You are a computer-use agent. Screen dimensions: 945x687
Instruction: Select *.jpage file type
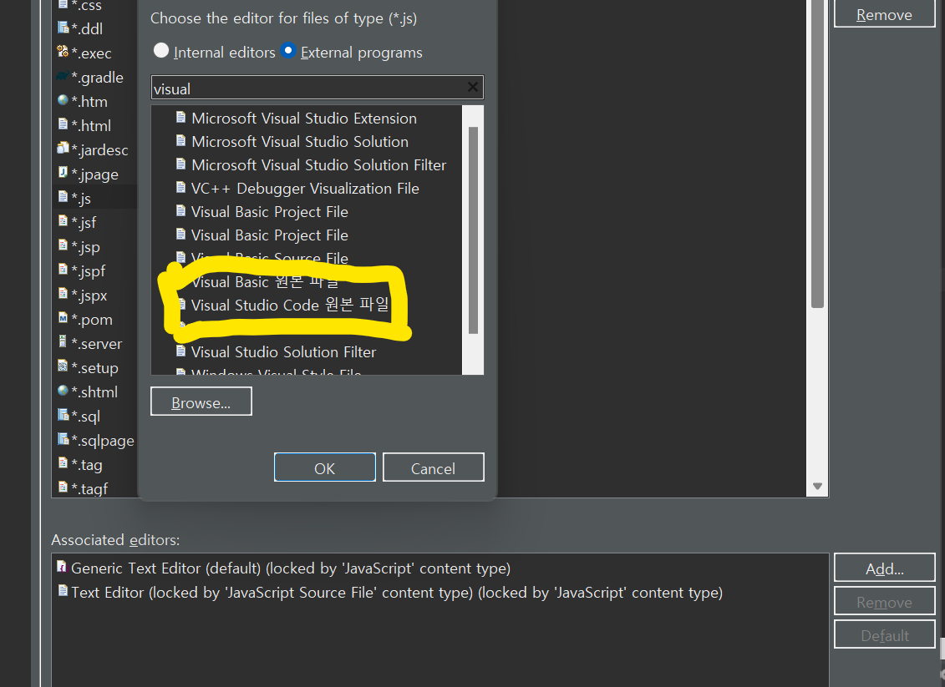coord(94,174)
